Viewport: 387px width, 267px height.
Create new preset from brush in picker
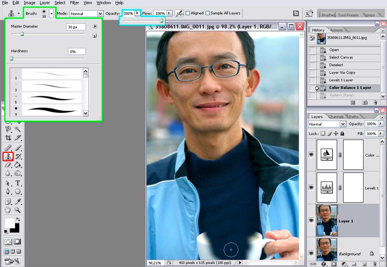pos(94,36)
